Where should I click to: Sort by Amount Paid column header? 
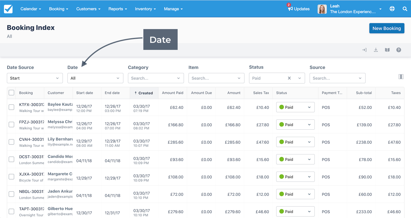[173, 93]
